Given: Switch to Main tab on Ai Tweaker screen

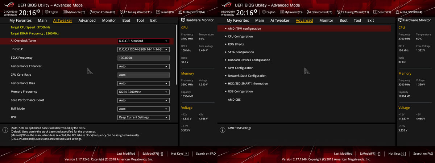Looking at the screenshot, I should pos(42,21).
